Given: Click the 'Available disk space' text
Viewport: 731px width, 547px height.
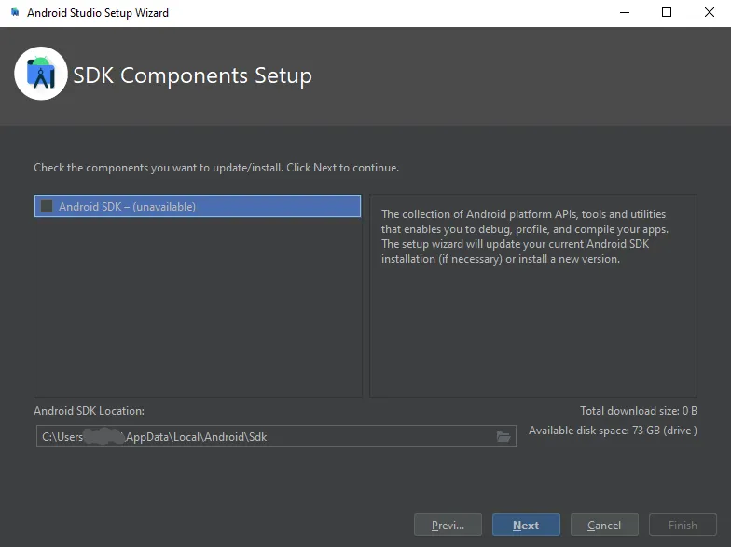Looking at the screenshot, I should 613,431.
